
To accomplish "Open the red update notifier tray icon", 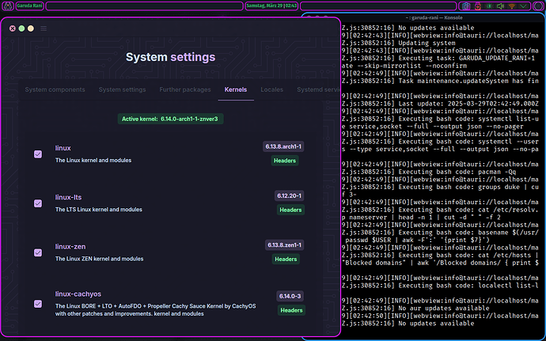I will 478,6.
